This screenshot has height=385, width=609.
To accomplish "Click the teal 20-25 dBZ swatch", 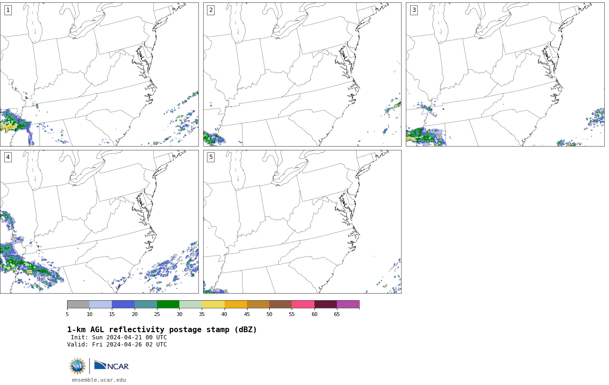I will (146, 305).
